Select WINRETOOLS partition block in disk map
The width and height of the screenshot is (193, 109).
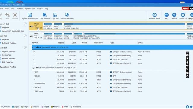78,36
